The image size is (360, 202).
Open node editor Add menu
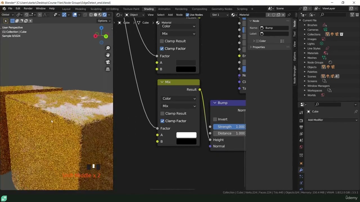click(170, 15)
